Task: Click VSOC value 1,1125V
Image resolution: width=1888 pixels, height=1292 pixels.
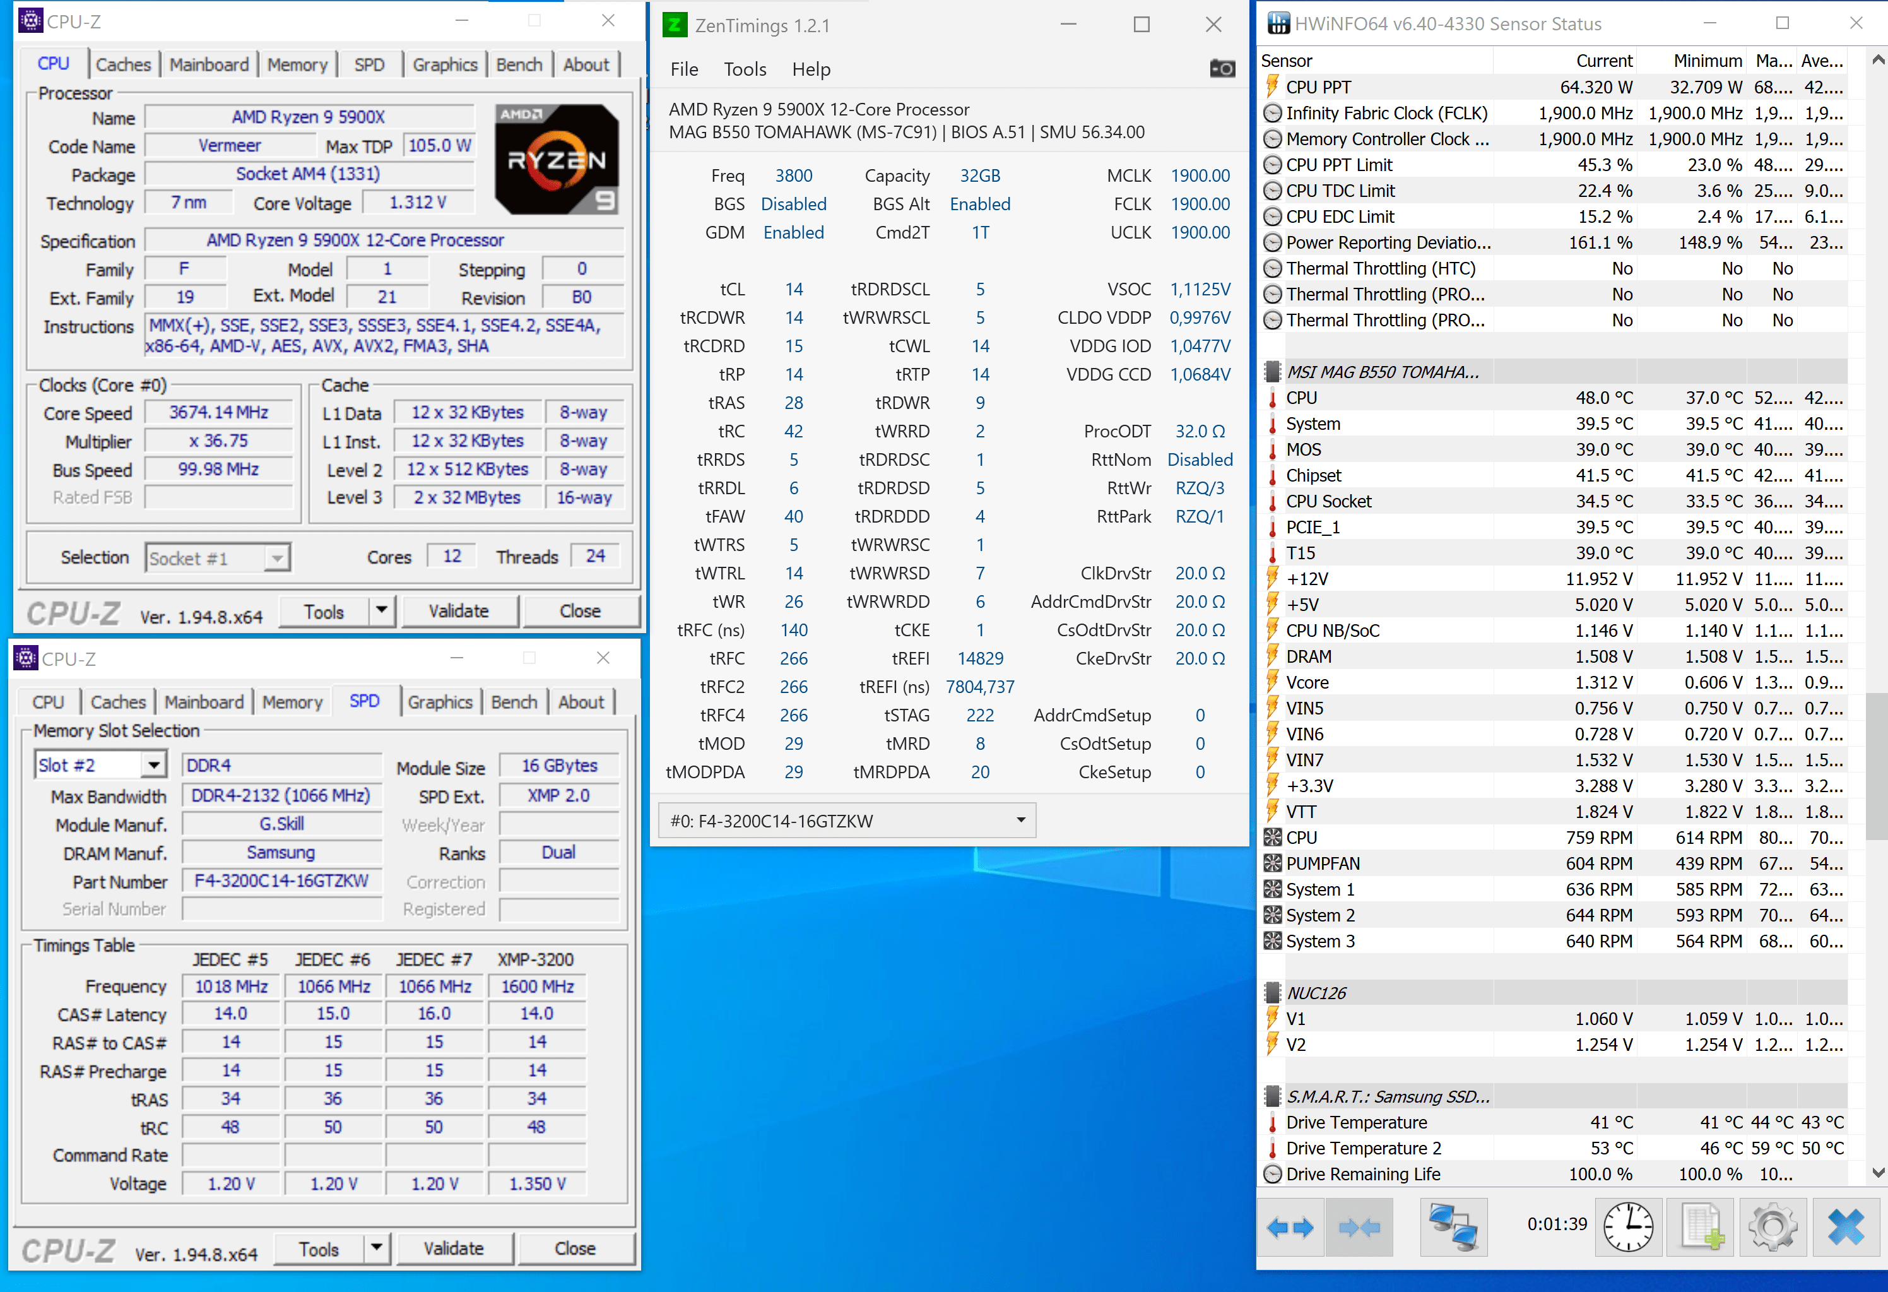Action: pos(1200,289)
